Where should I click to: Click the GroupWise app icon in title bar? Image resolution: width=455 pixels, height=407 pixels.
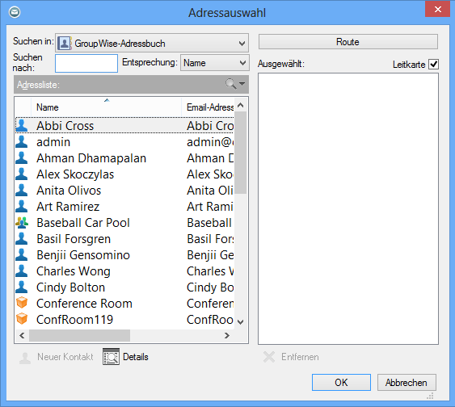(x=15, y=12)
